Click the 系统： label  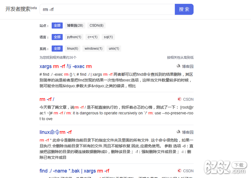pos(44,49)
